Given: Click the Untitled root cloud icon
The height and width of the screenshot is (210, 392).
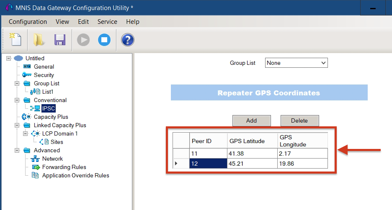Looking at the screenshot, I should [x=18, y=58].
